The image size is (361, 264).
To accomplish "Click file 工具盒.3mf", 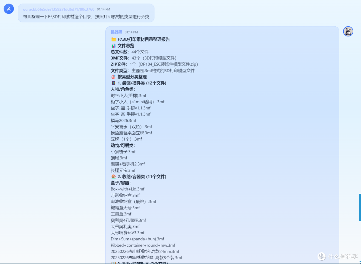I will pyautogui.click(x=121, y=214).
